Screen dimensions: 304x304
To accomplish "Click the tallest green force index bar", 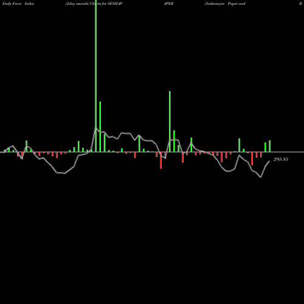I will point(96,76).
